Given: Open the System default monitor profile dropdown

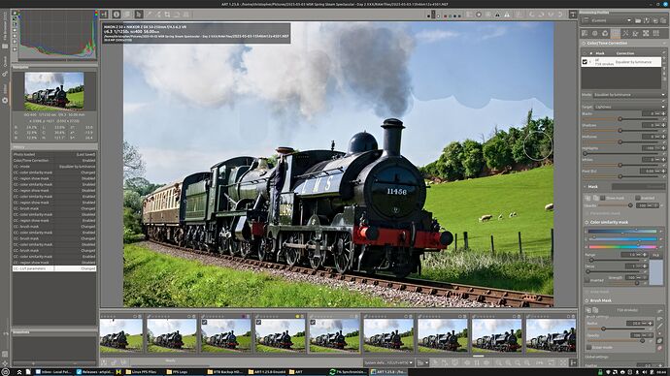Looking at the screenshot, I should [388, 362].
